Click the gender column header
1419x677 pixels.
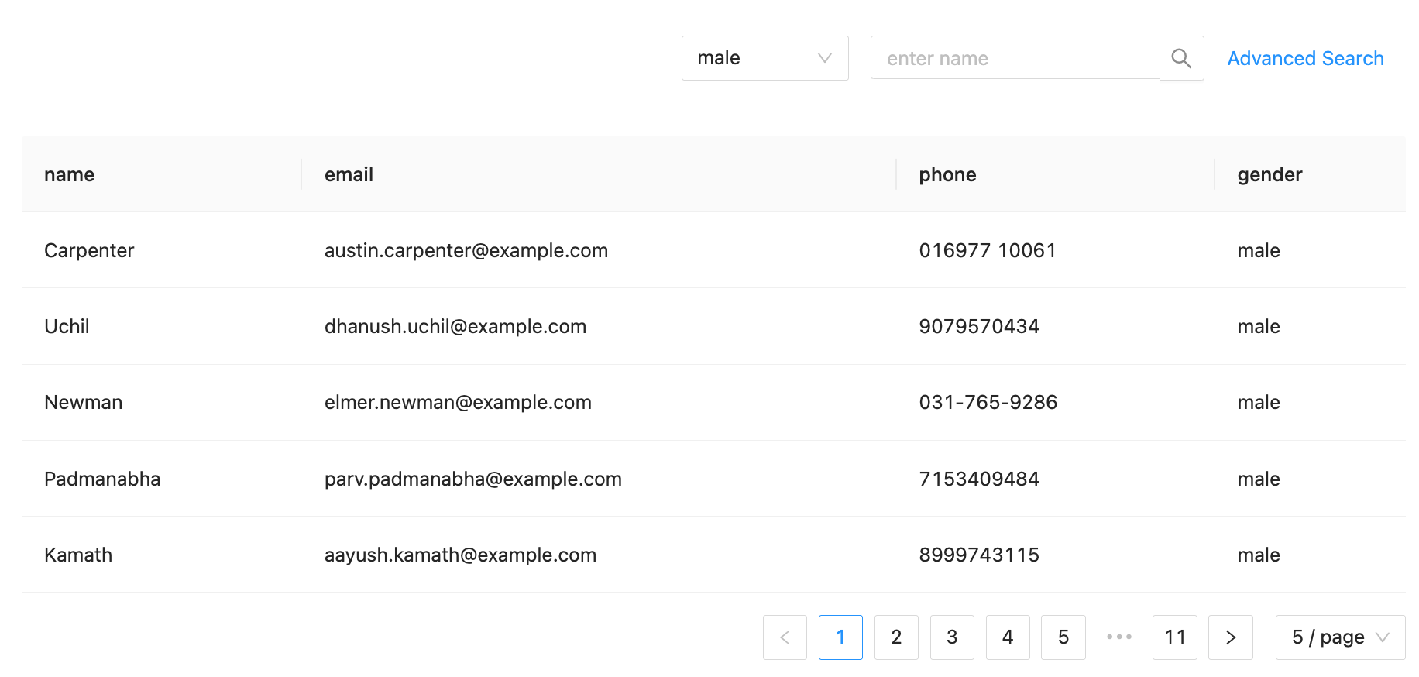pyautogui.click(x=1270, y=175)
